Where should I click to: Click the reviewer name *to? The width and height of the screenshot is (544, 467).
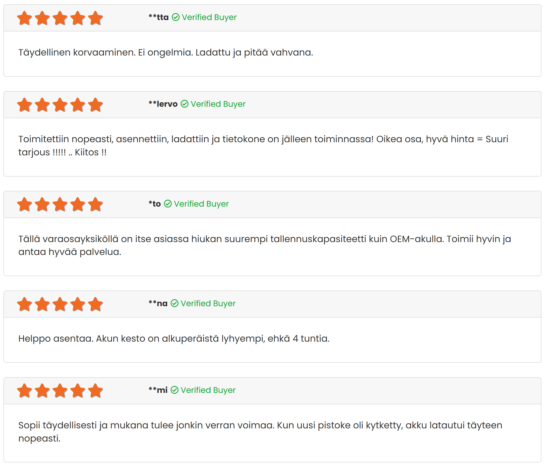pos(155,204)
